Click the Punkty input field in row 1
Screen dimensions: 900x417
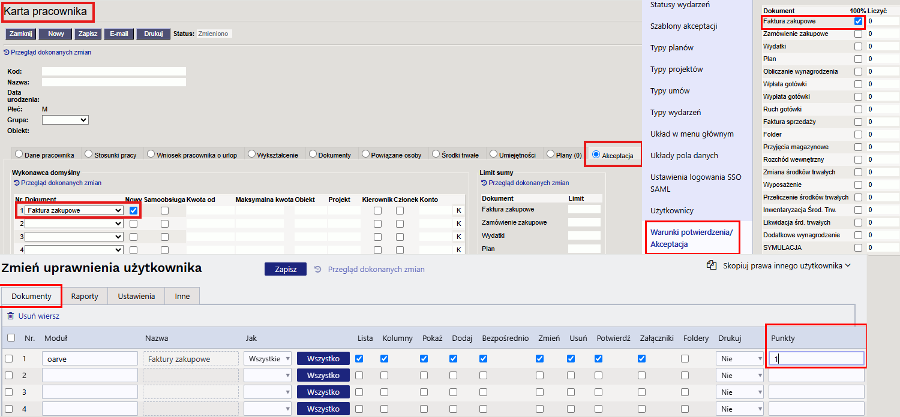click(x=817, y=359)
